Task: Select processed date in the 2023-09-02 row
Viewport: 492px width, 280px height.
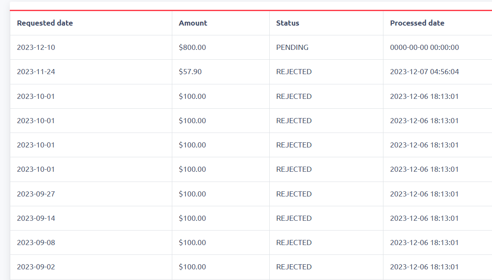Action: [x=424, y=267]
